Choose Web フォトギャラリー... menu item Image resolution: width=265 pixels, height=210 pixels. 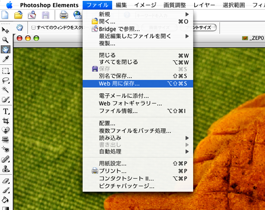point(138,103)
